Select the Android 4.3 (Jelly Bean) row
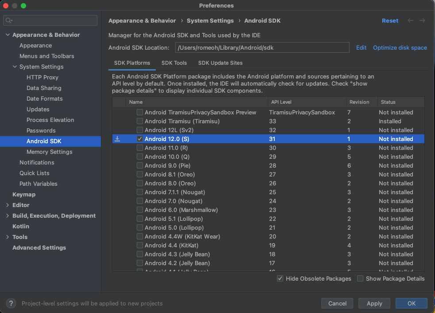Screen dimensions: 435x313 point(268,254)
